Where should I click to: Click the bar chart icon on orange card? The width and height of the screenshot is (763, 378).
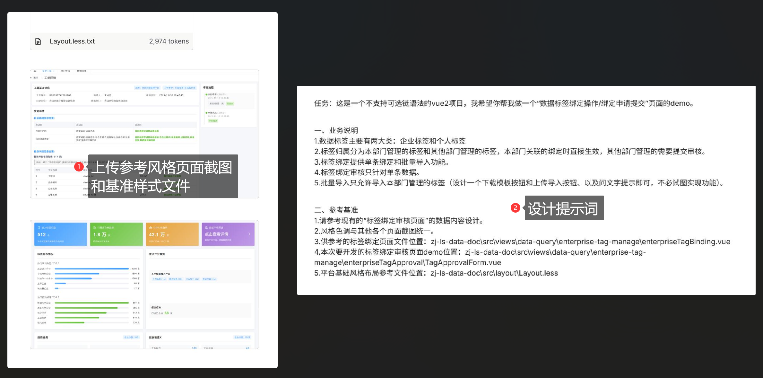(x=150, y=227)
